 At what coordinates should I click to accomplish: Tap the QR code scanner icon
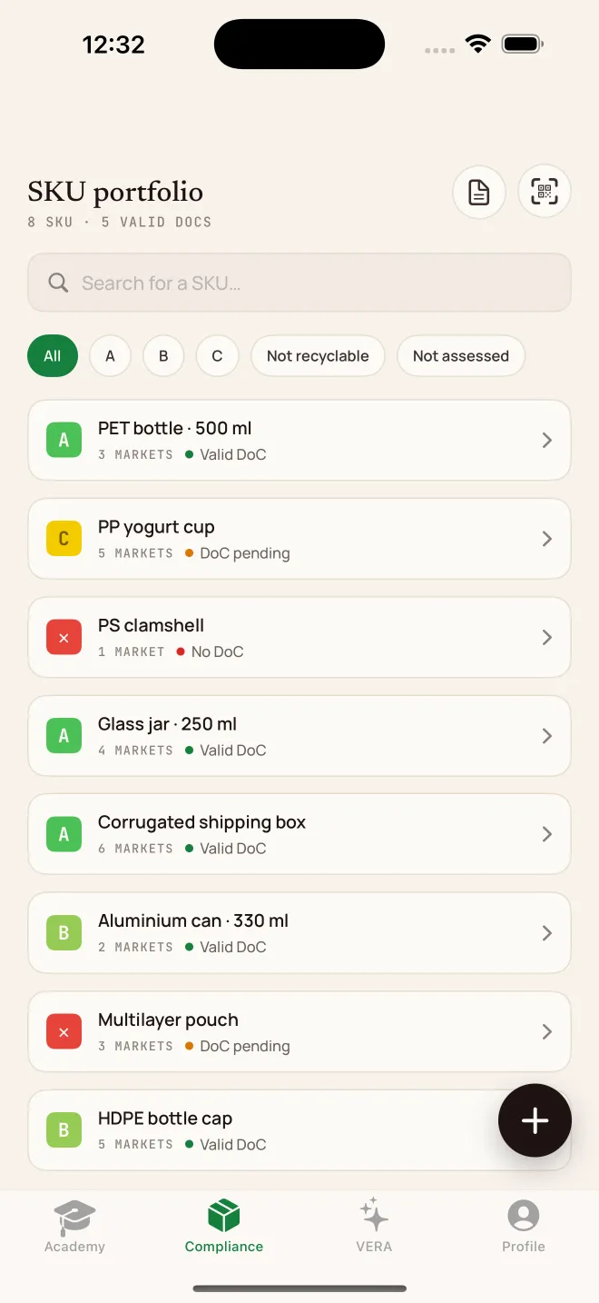(545, 192)
